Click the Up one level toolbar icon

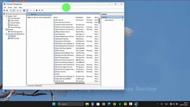[x=11, y=10]
